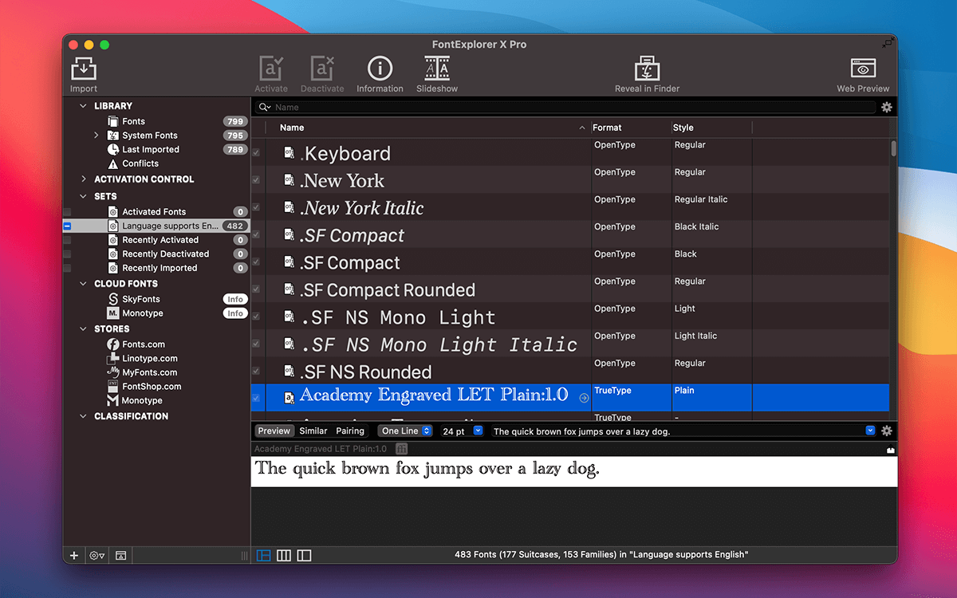Toggle the .Keyboard font checkbox
This screenshot has width=957, height=598.
point(256,152)
